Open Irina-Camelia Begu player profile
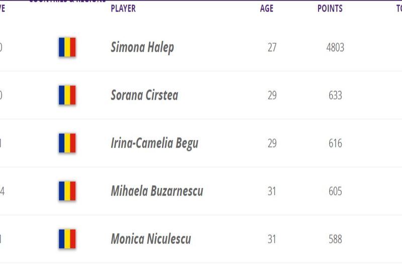 [154, 143]
